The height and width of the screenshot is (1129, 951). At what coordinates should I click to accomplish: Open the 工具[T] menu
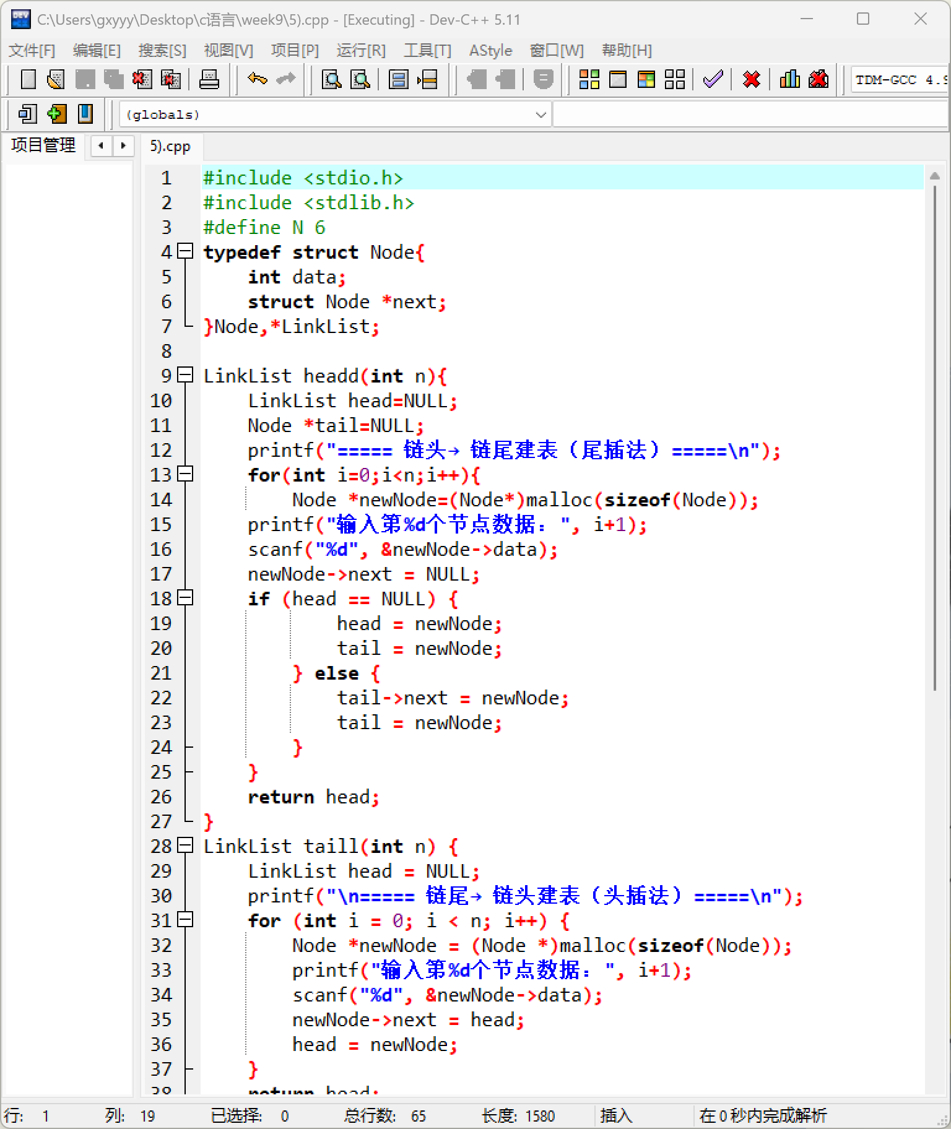[x=427, y=50]
